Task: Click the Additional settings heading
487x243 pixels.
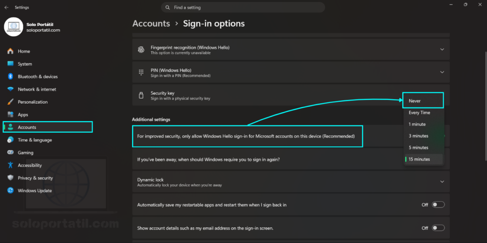Action: click(x=151, y=119)
